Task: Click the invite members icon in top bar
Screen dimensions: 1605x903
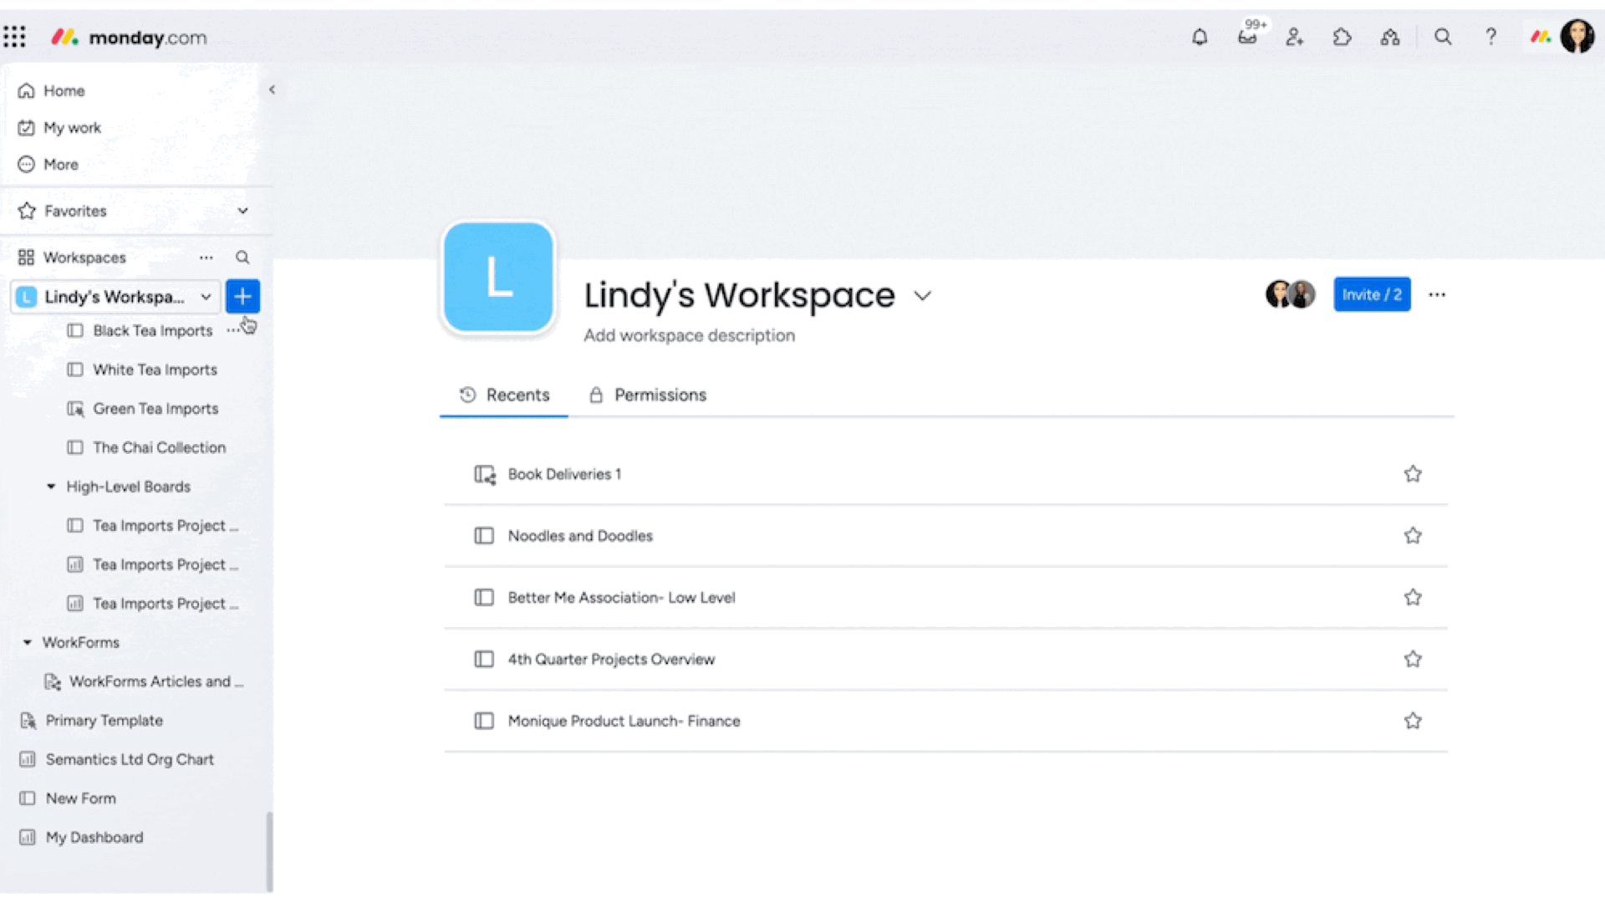Action: click(x=1295, y=37)
